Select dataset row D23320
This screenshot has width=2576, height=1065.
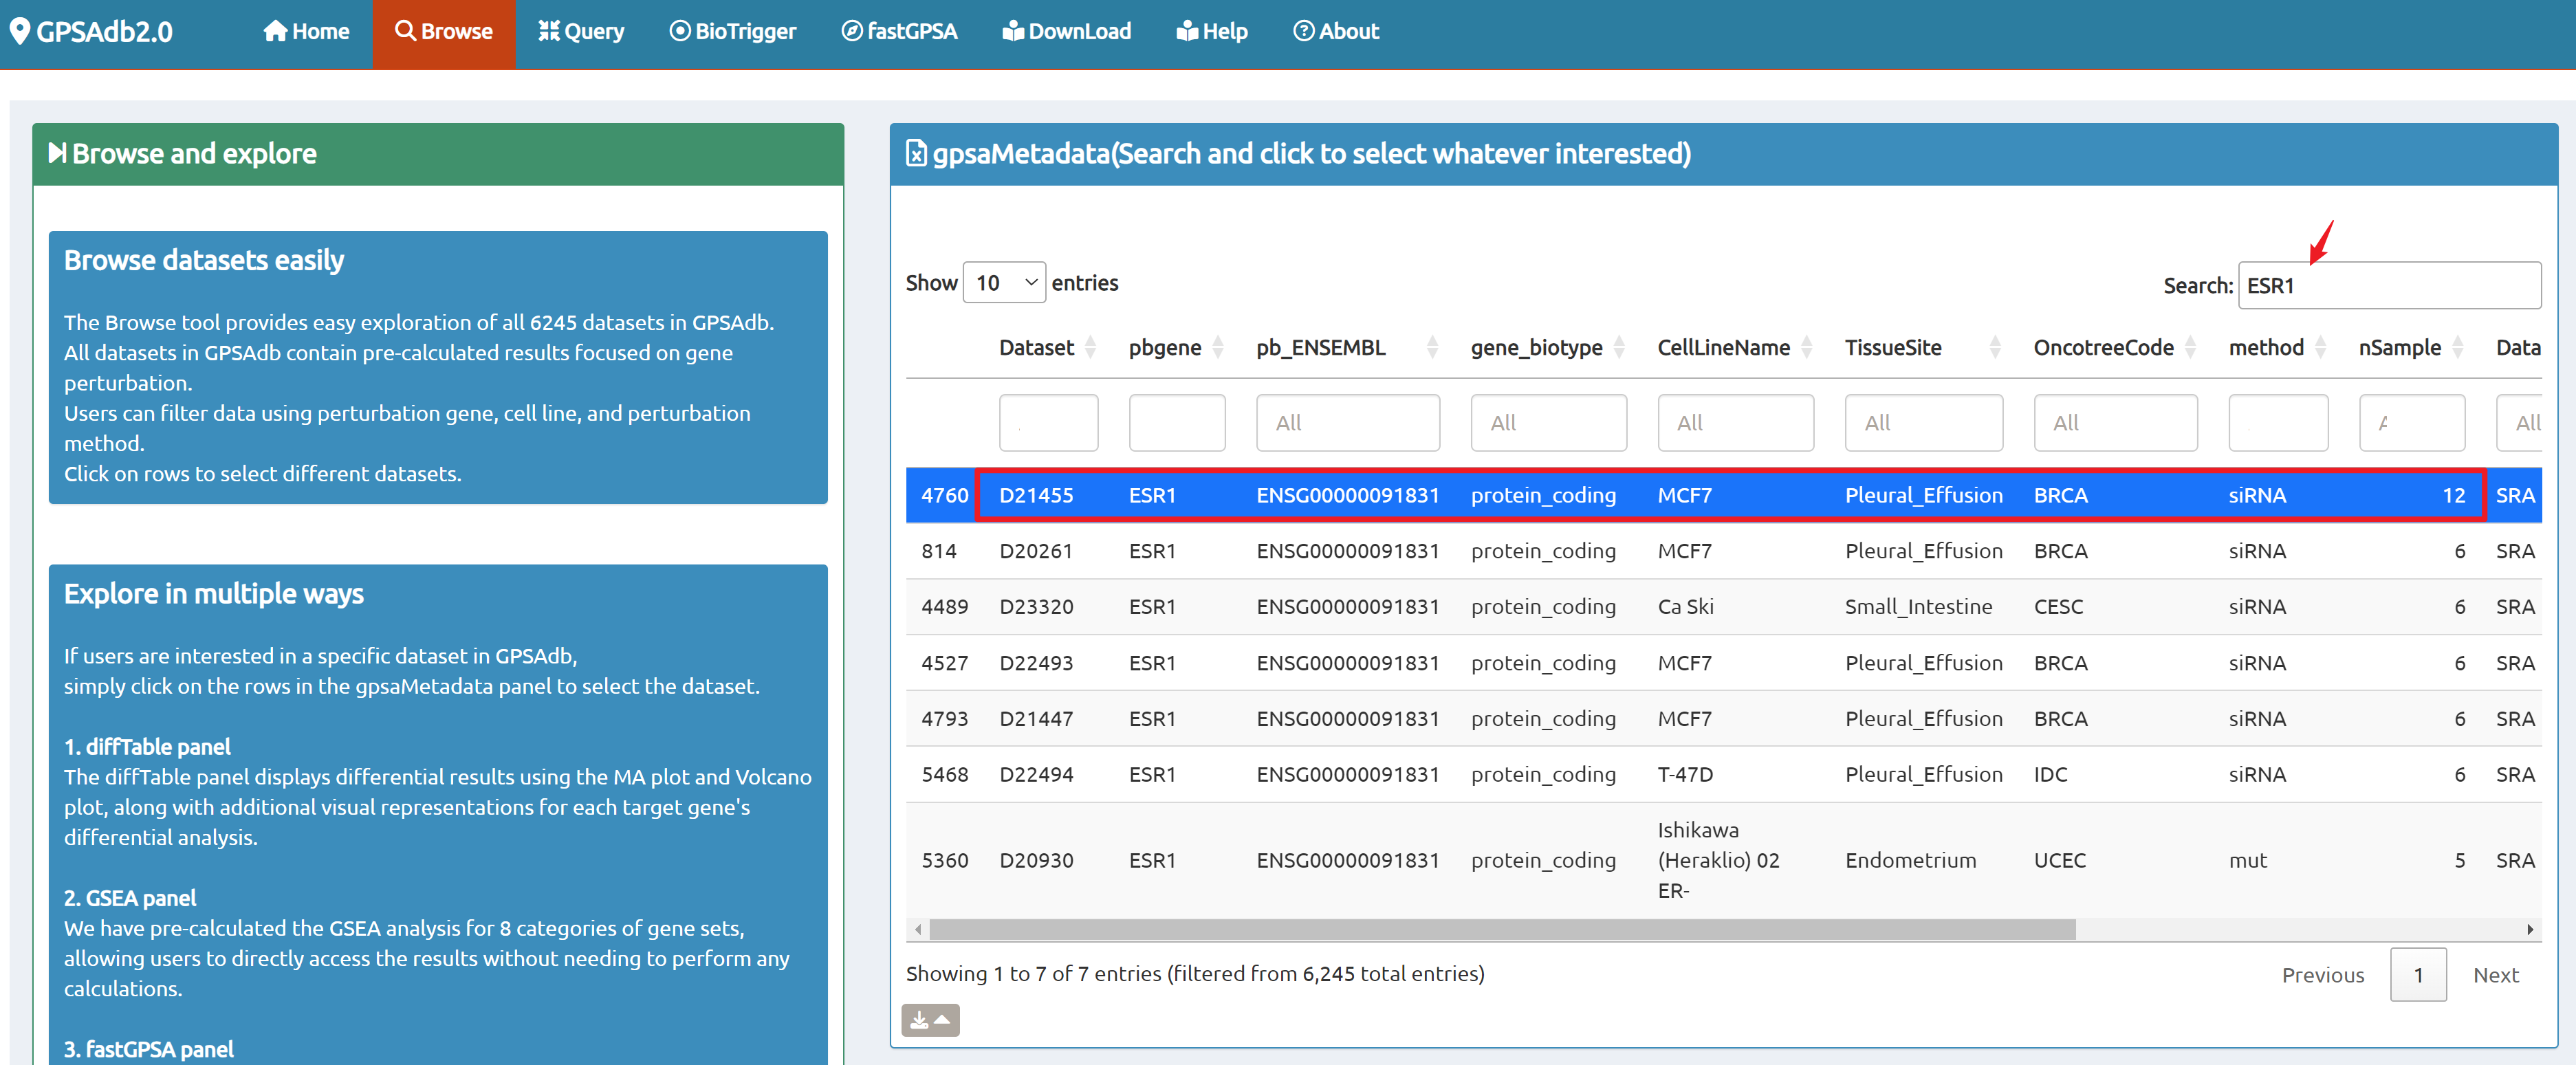[x=1723, y=607]
